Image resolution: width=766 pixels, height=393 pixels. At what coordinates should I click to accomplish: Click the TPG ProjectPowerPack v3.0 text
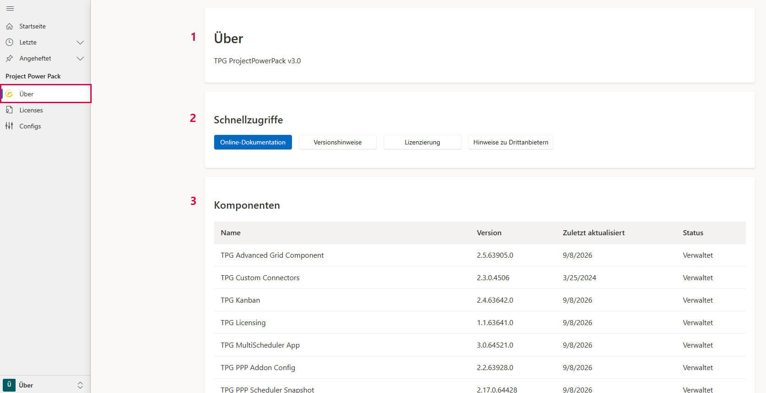[257, 61]
